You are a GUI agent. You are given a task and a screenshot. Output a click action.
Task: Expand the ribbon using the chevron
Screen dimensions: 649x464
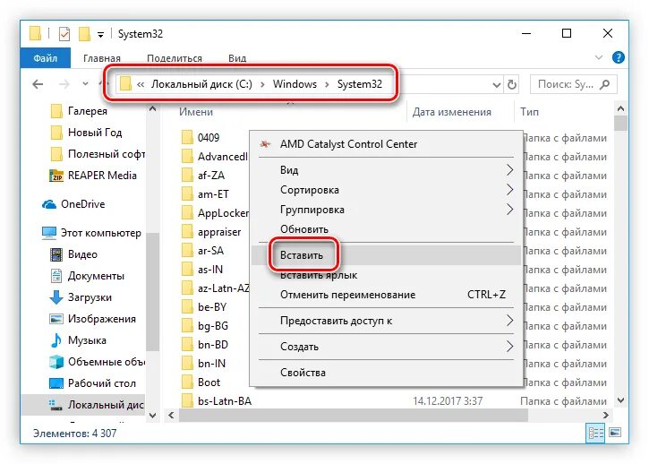coord(599,57)
